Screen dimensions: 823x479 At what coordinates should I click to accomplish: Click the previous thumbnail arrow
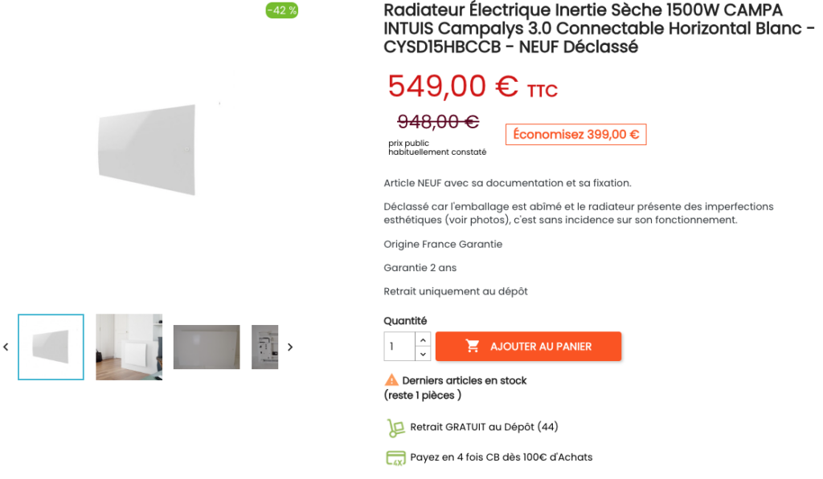[6, 347]
